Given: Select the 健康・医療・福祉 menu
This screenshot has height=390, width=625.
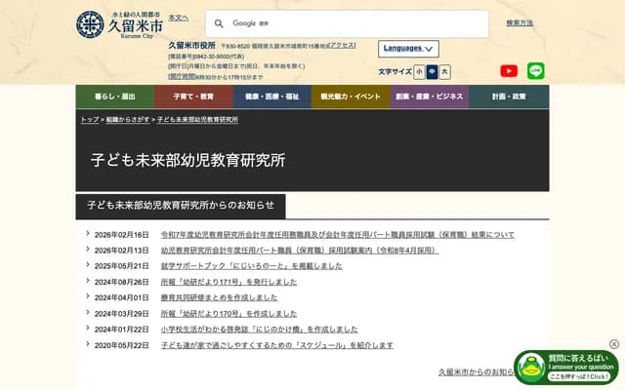Looking at the screenshot, I should 272,97.
